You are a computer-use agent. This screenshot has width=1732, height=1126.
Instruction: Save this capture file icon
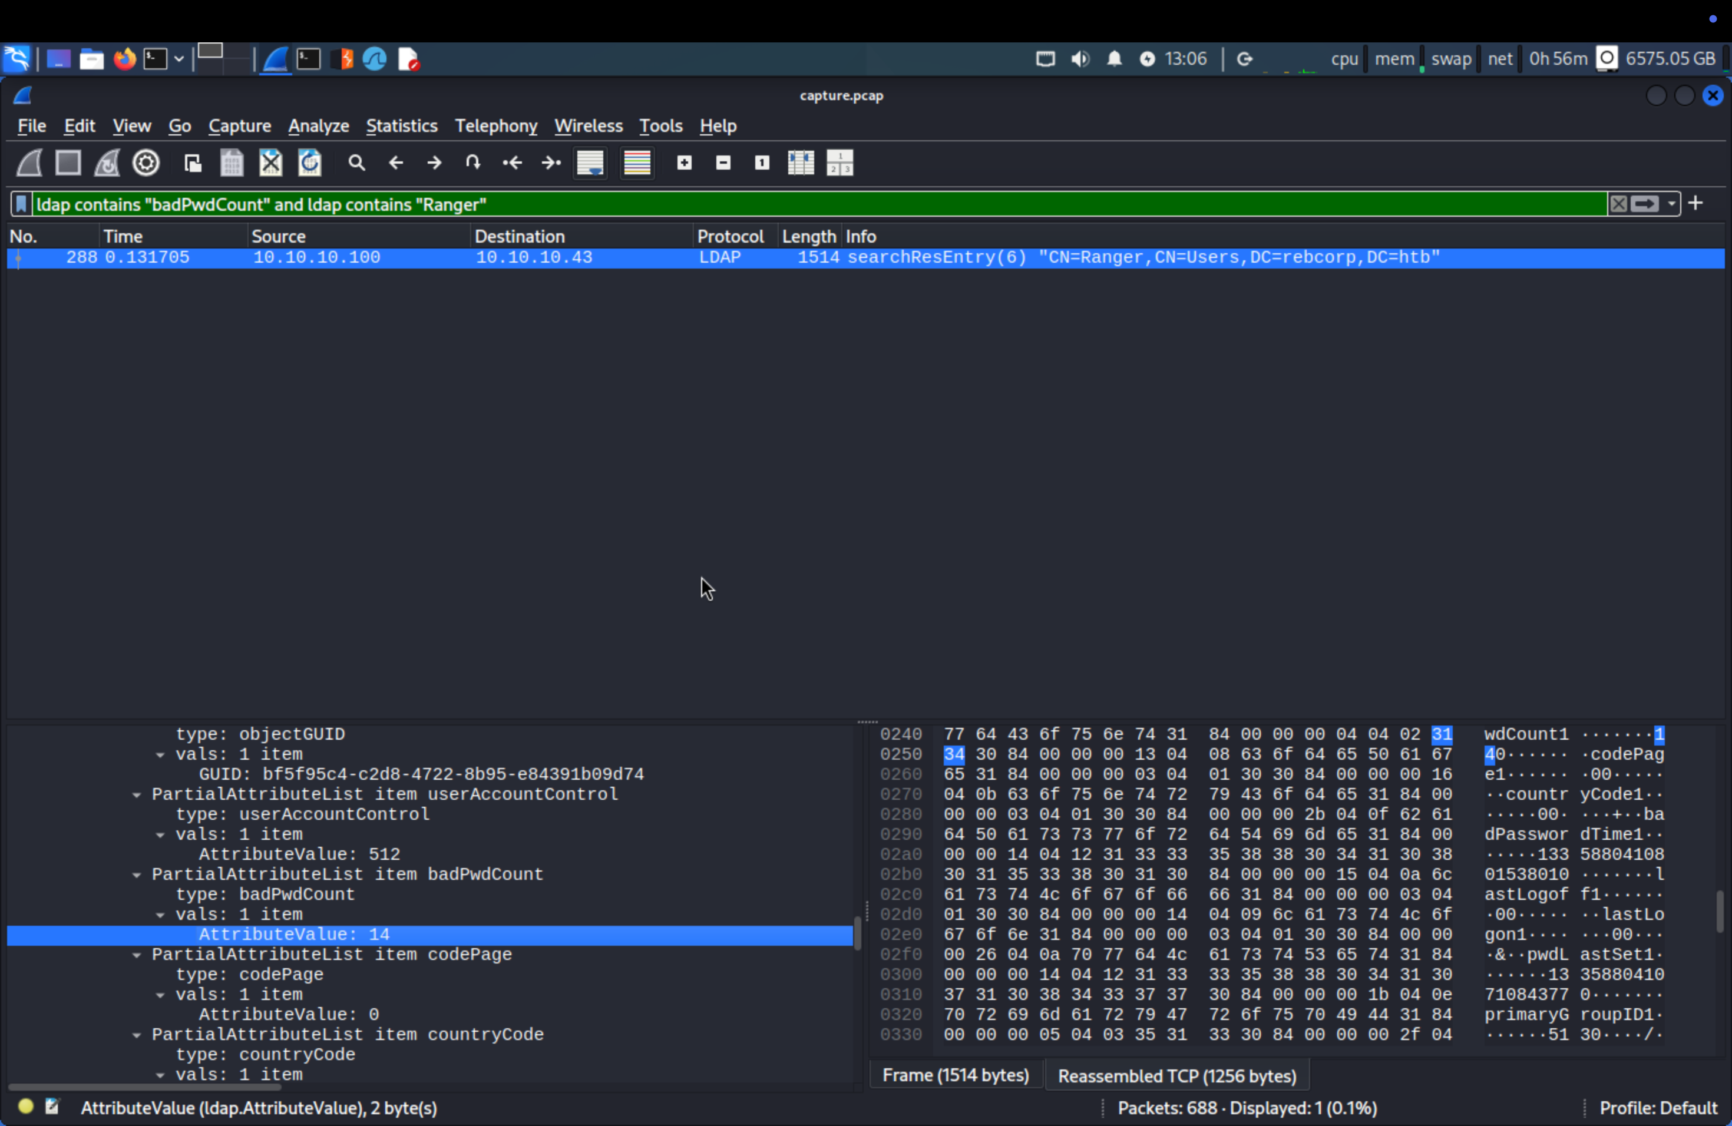tap(232, 163)
